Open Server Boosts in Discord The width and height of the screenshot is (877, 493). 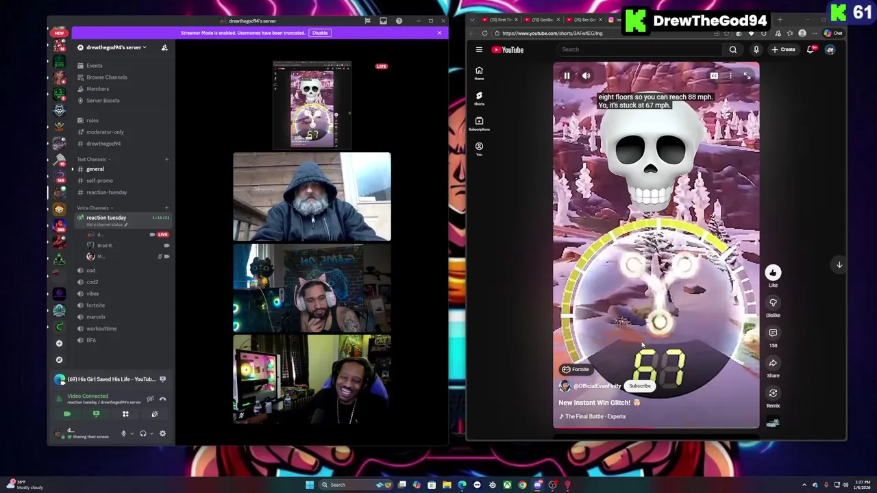(103, 101)
